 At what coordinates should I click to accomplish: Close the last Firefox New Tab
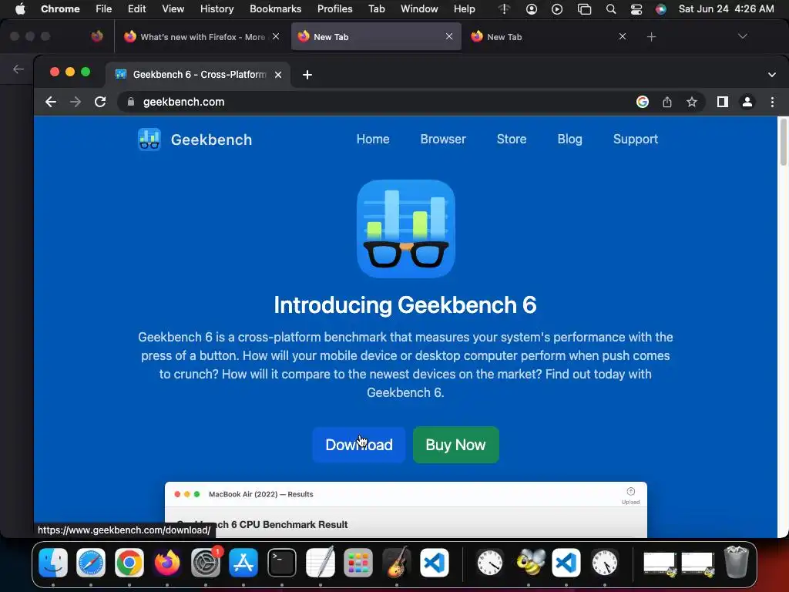(623, 36)
